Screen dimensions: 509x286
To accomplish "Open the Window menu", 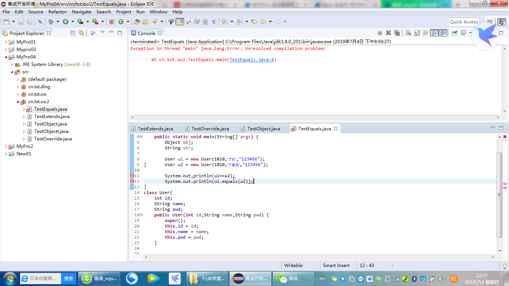I will [158, 12].
